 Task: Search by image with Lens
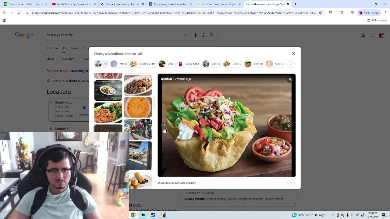coord(204,35)
